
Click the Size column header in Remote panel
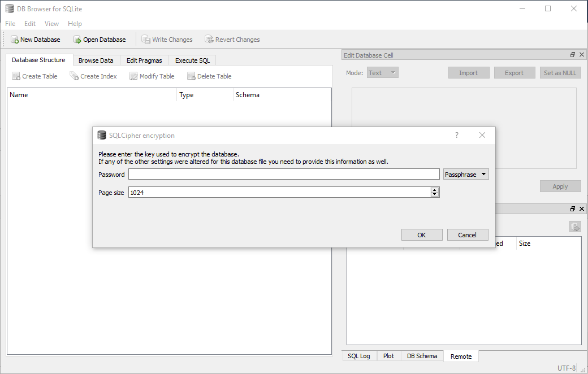click(x=548, y=243)
